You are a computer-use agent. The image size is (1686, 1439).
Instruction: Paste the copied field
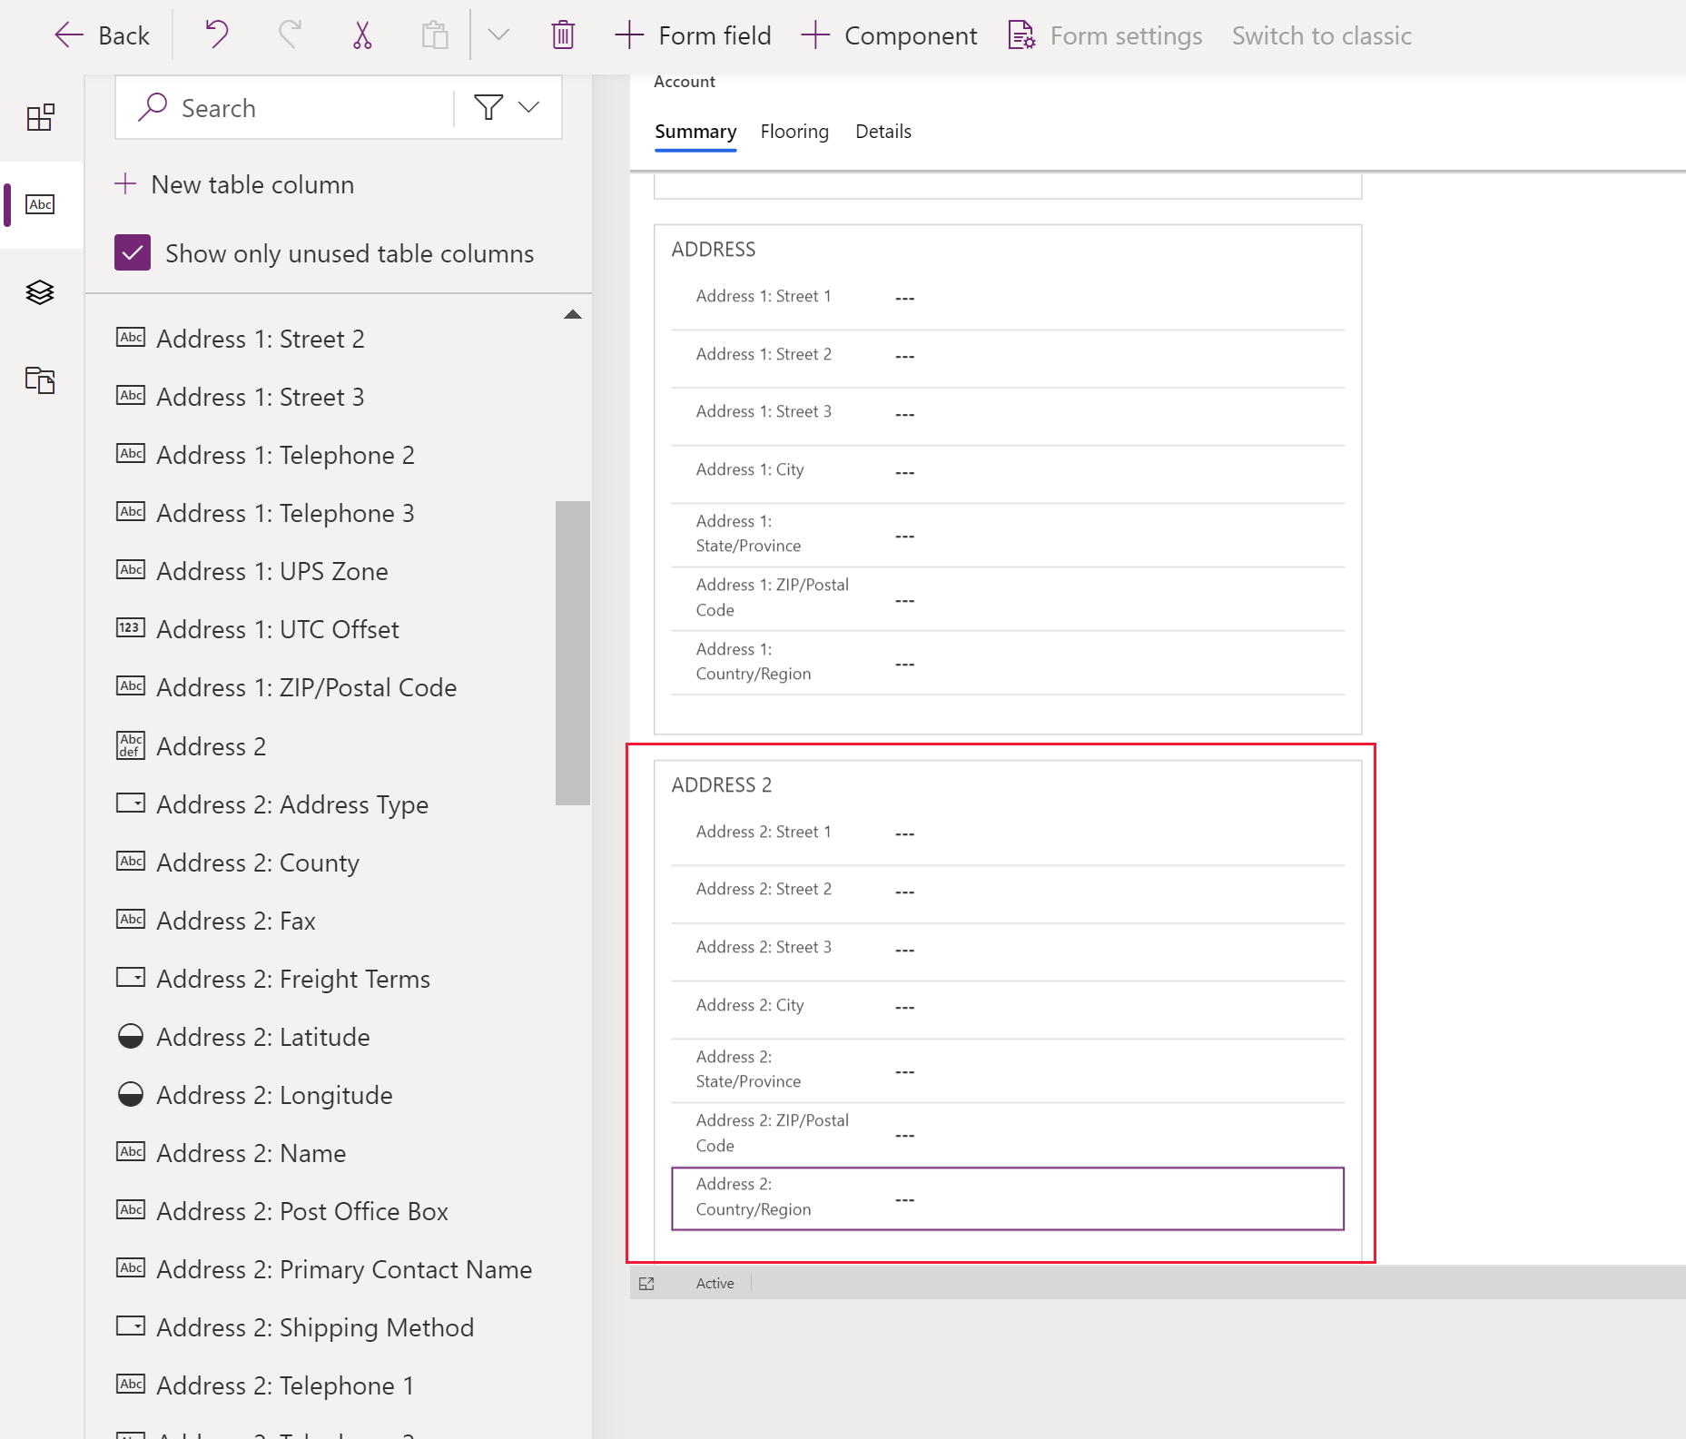pos(435,34)
